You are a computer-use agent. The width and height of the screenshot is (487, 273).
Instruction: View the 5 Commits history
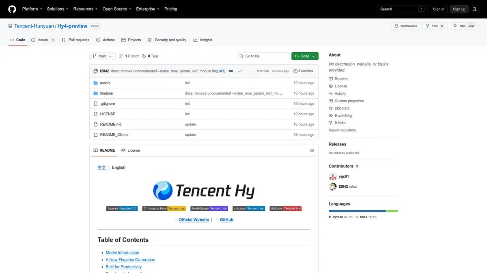click(x=303, y=71)
